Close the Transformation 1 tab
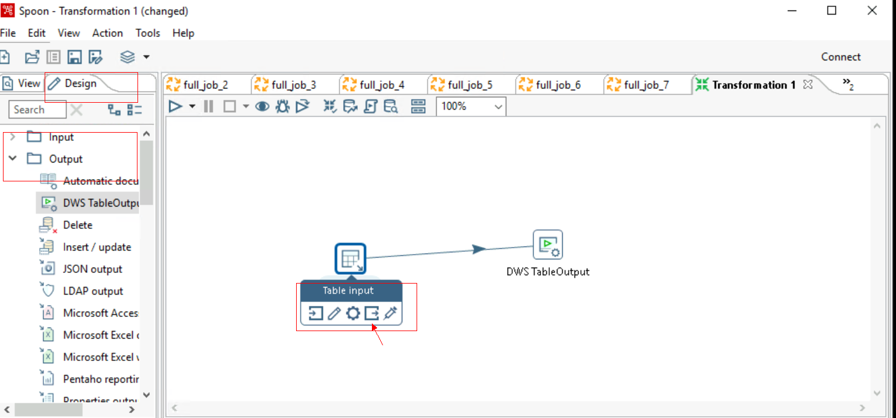Image resolution: width=896 pixels, height=418 pixels. point(808,84)
